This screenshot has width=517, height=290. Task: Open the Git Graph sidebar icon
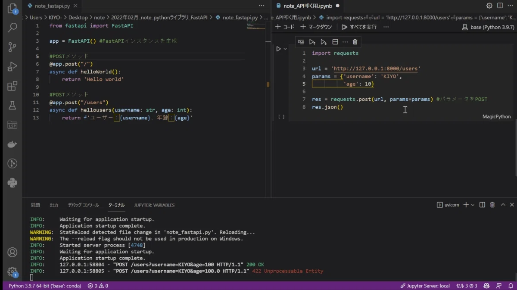pos(12,164)
